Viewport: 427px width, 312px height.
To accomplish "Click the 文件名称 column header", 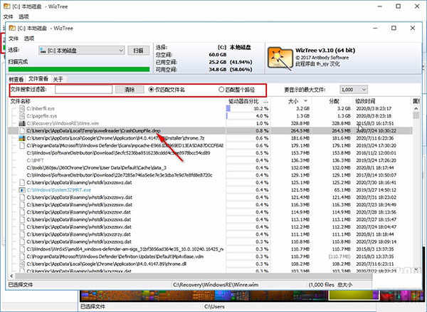I will pyautogui.click(x=20, y=101).
